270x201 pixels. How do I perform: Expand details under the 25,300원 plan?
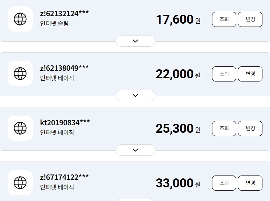(x=135, y=150)
